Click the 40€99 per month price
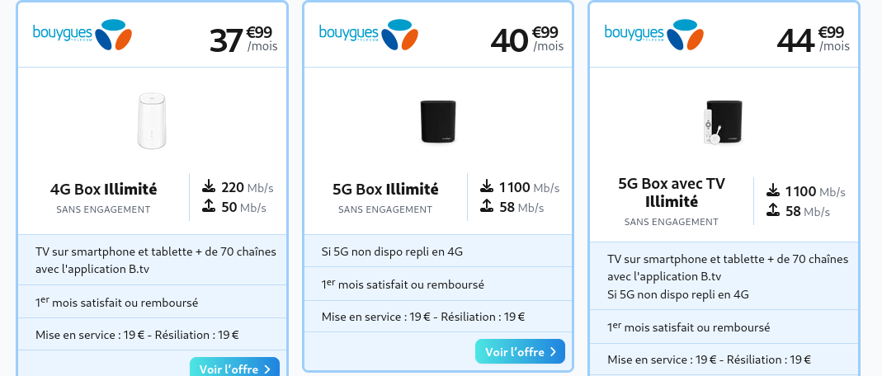Viewport: 882px width, 376px height. click(528, 39)
